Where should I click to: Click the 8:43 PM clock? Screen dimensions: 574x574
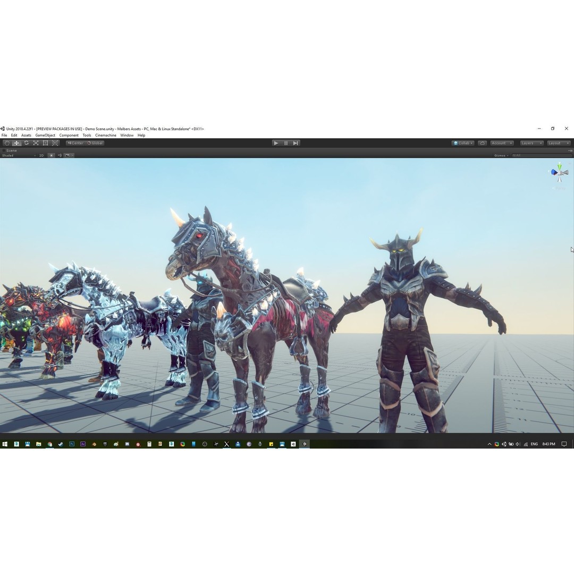tap(548, 444)
